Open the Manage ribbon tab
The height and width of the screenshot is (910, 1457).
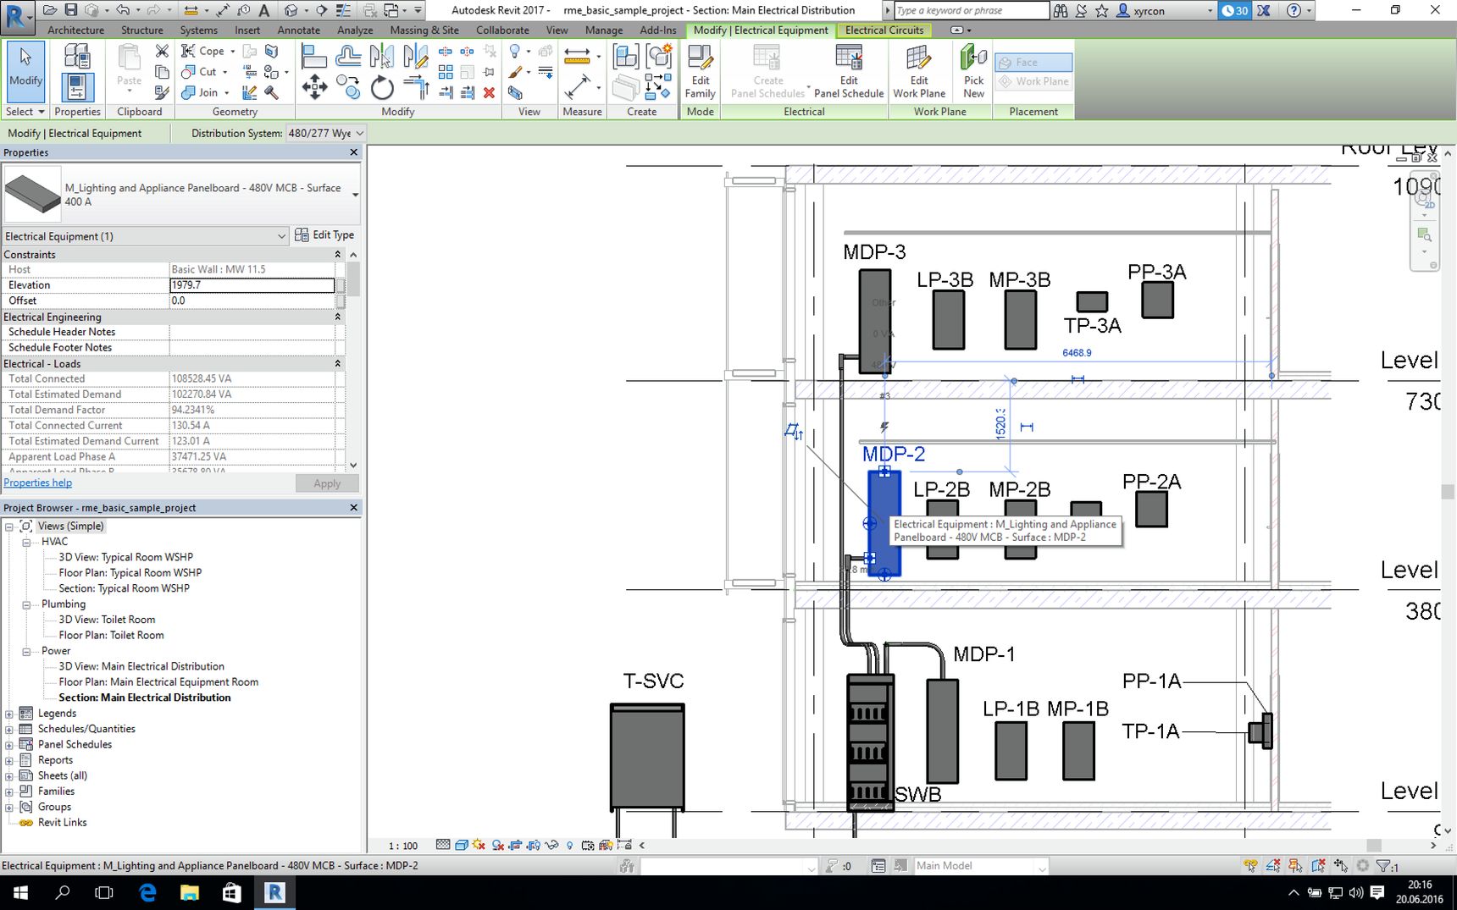604,30
